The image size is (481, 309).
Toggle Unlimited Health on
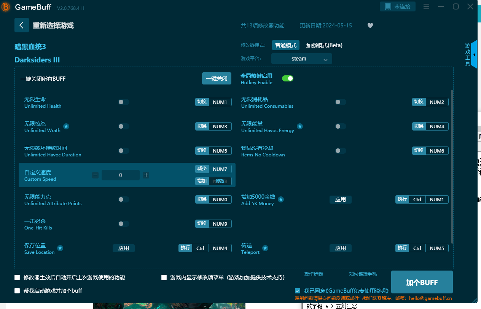tap(123, 102)
